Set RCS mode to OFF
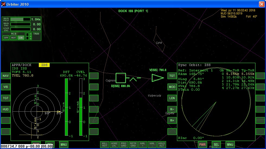This screenshot has height=149, width=266. pyautogui.click(x=6, y=38)
